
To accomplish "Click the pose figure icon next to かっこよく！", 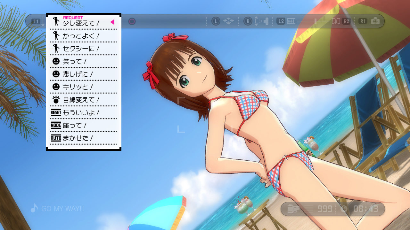I will pos(56,35).
